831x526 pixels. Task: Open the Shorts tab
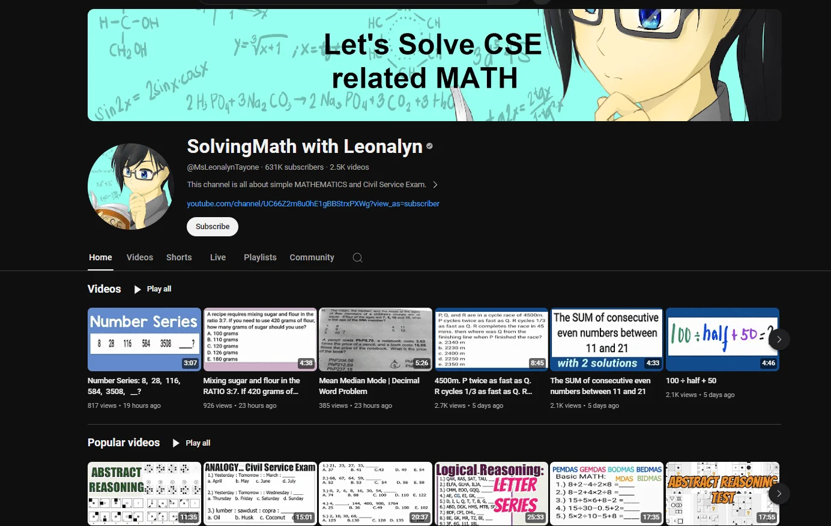179,257
